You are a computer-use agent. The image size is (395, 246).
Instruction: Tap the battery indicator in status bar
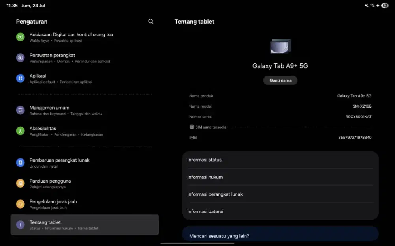click(x=385, y=6)
